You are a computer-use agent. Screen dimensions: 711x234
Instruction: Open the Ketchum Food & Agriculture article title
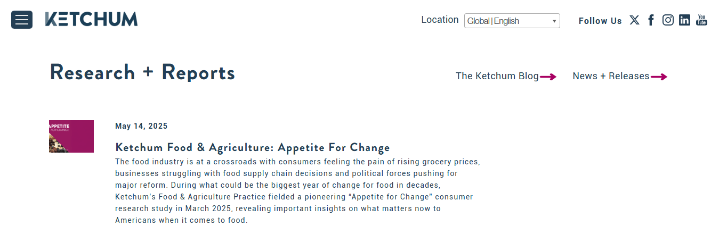click(253, 147)
